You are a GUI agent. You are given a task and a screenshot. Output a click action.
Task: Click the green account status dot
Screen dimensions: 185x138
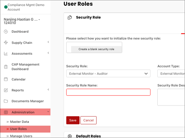click(6, 7)
